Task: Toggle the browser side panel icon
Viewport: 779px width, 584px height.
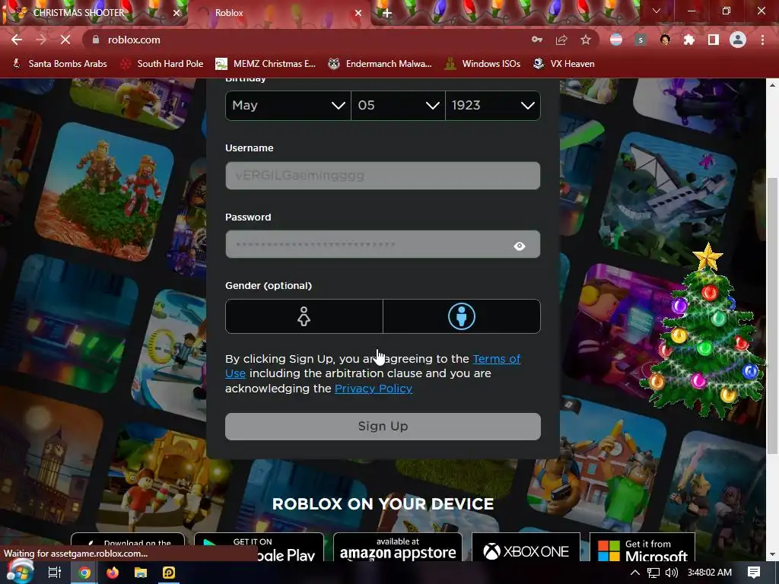Action: click(x=714, y=40)
